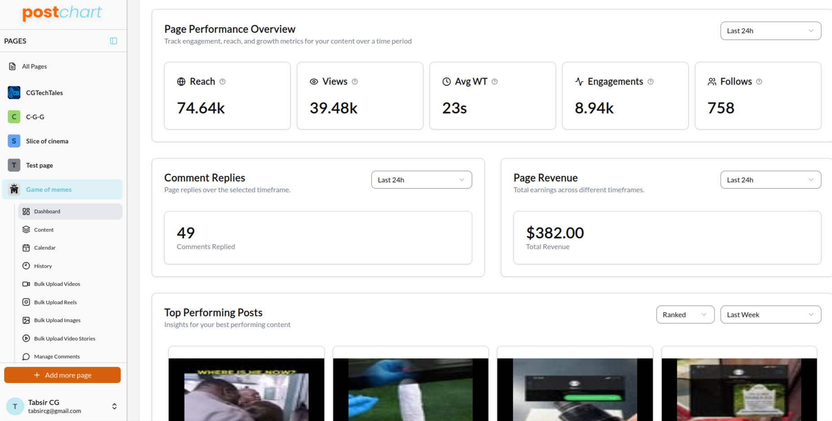
Task: Expand the Ranked sorting dropdown
Action: click(x=685, y=314)
